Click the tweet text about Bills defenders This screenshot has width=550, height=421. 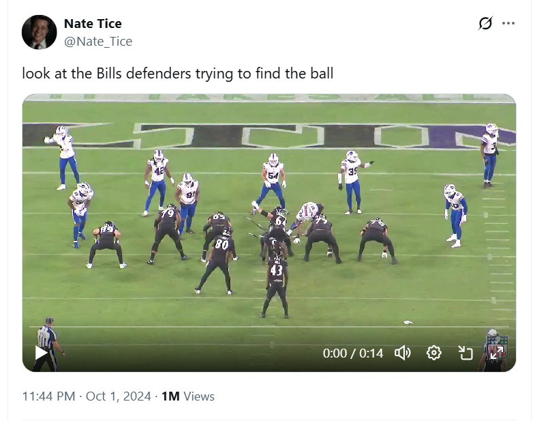(178, 74)
